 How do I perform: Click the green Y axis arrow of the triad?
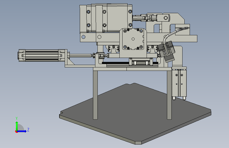(x=17, y=126)
